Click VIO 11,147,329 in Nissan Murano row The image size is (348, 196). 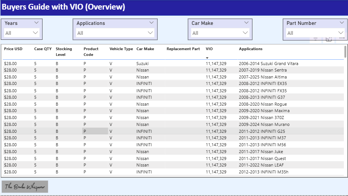(216, 124)
